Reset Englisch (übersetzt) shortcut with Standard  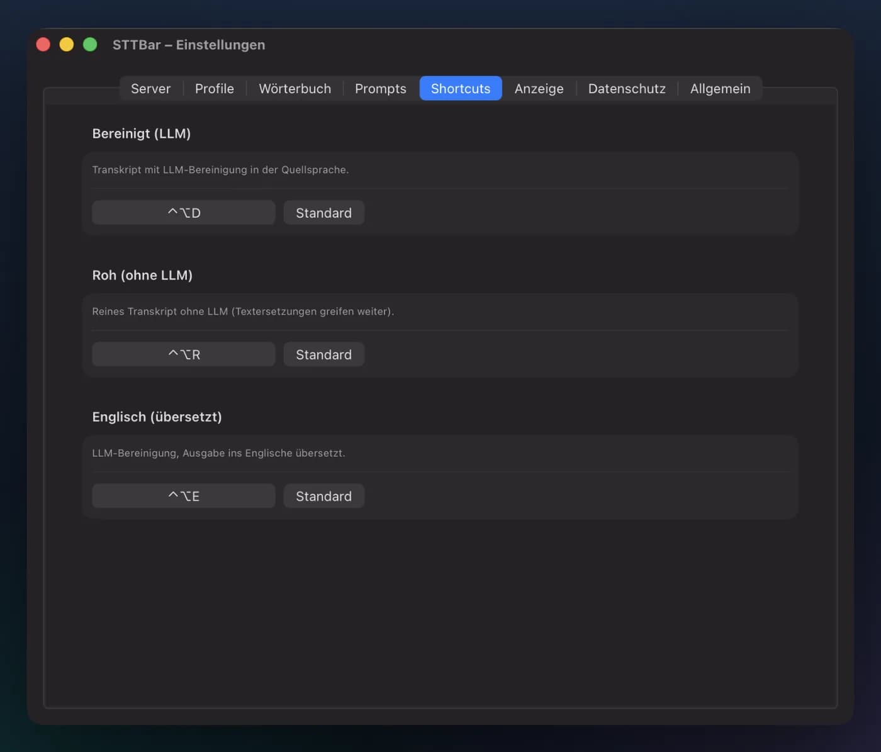click(x=323, y=496)
